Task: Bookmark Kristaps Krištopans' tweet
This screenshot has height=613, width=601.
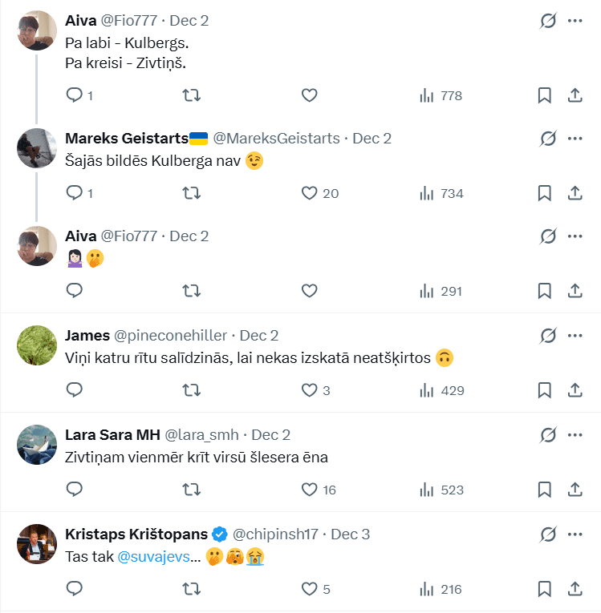Action: pyautogui.click(x=544, y=589)
